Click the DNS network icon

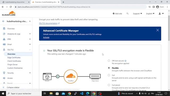click(x=4, y=39)
